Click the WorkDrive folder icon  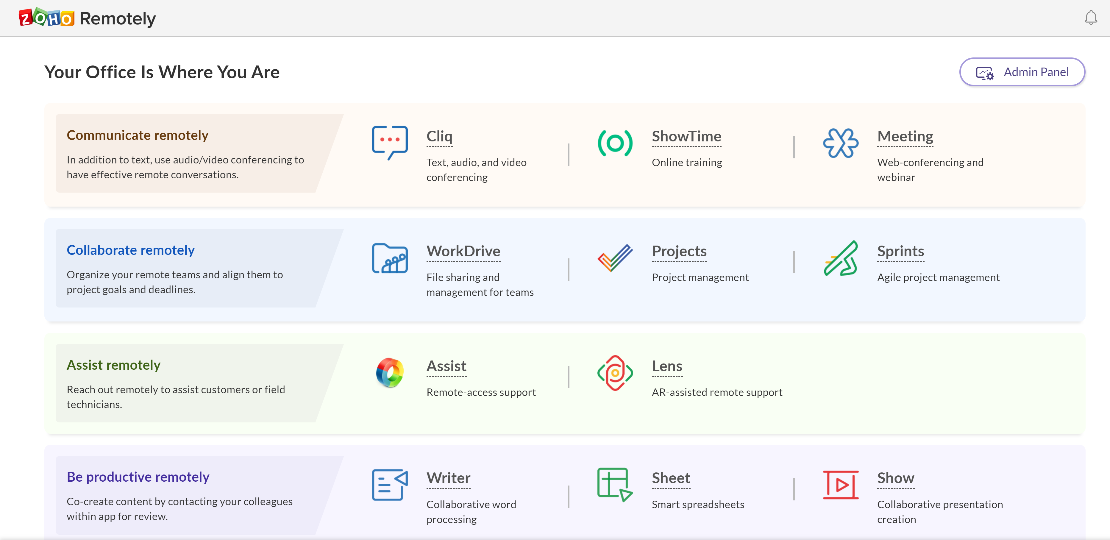[x=390, y=258]
